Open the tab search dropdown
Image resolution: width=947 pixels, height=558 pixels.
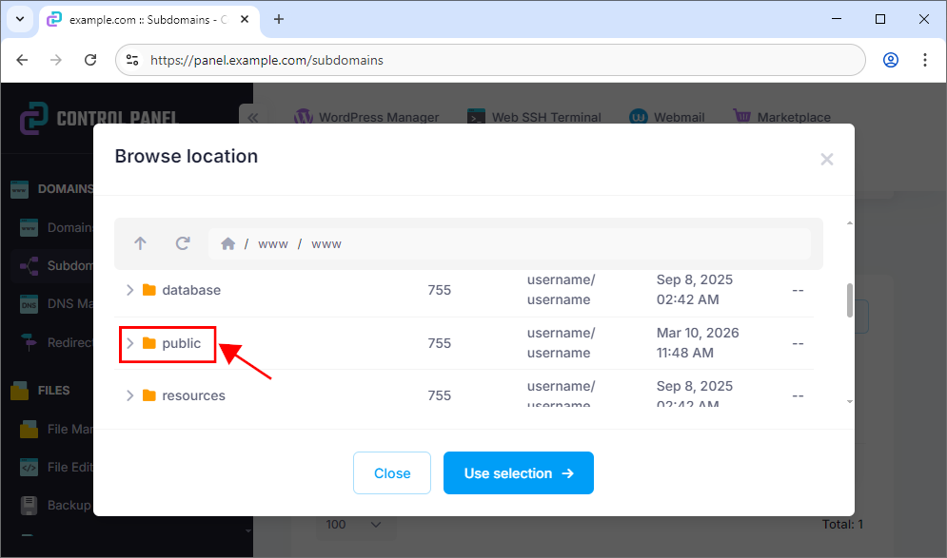20,19
